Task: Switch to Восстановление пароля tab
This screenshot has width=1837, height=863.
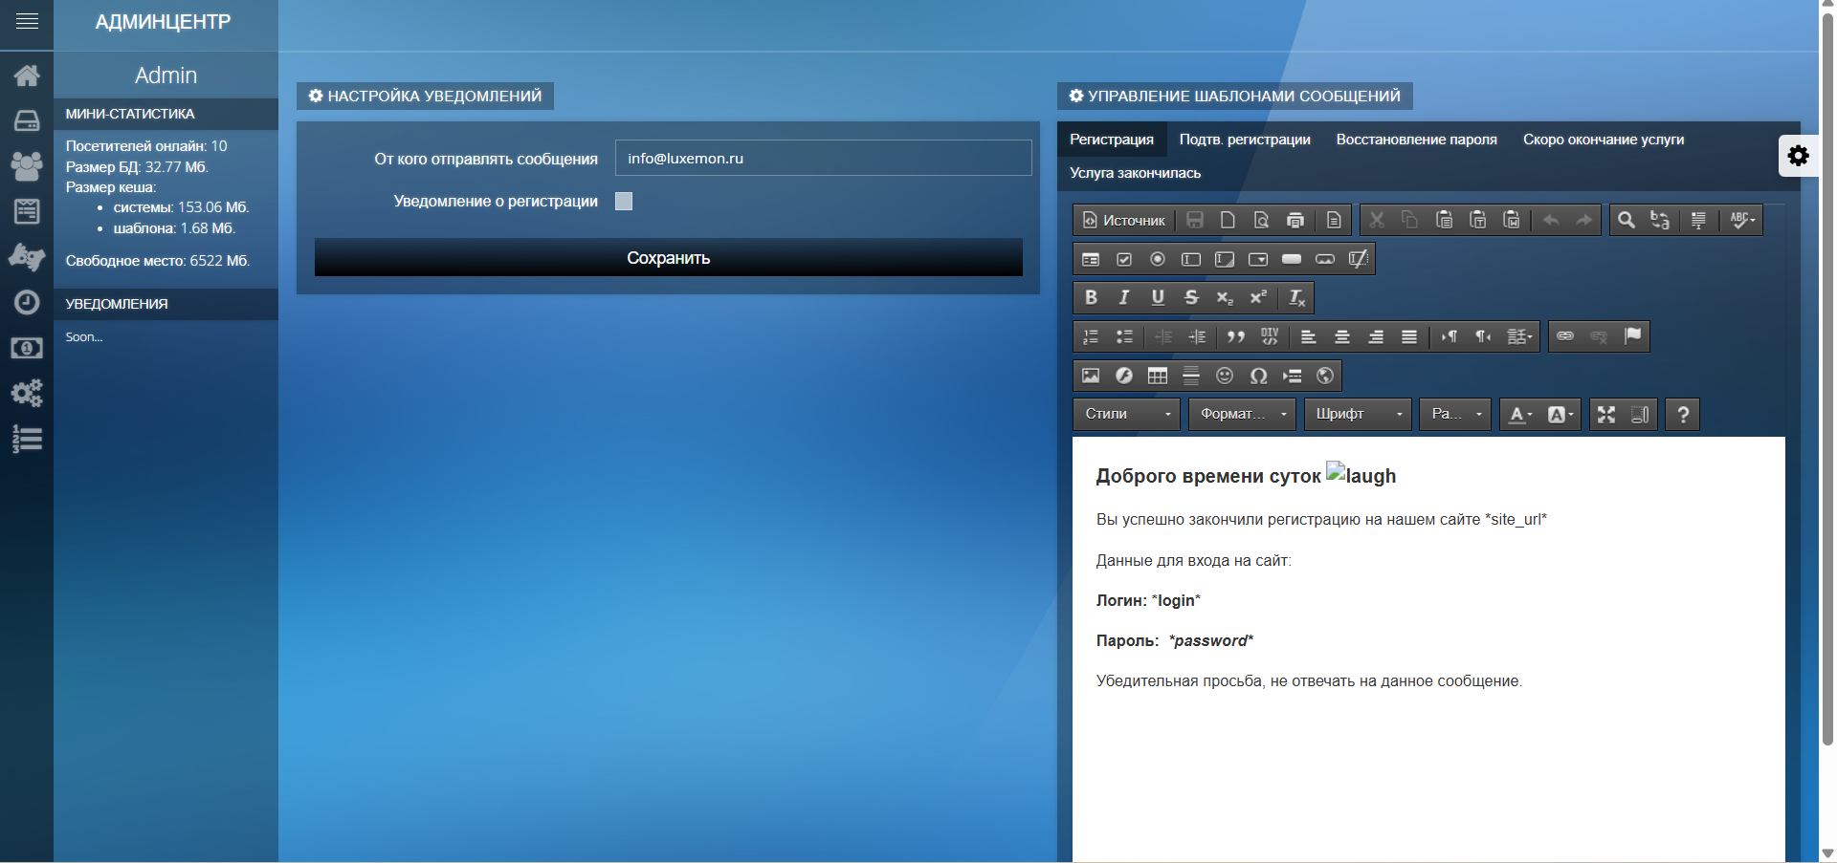Action: (1416, 140)
